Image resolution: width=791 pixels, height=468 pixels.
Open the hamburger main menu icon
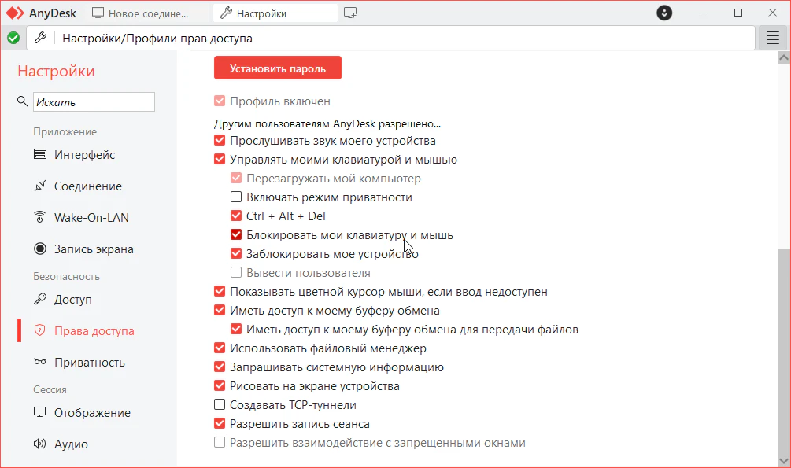tap(772, 38)
